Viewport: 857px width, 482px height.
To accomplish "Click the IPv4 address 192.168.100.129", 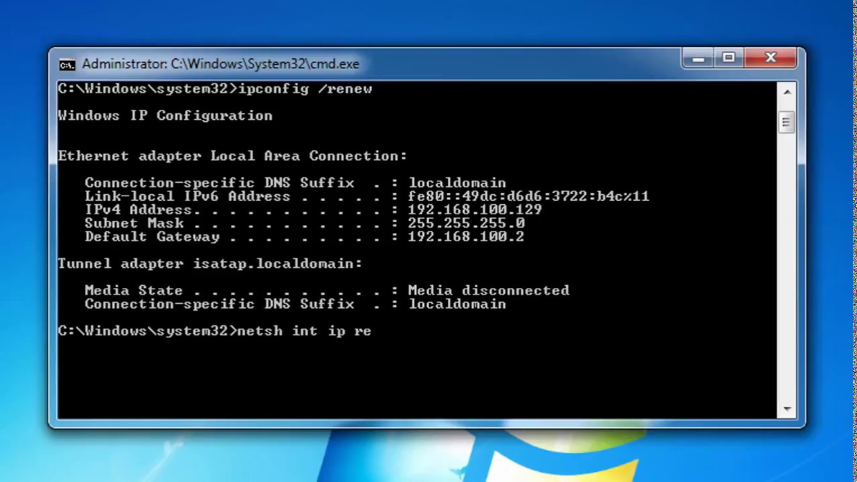I will click(475, 210).
